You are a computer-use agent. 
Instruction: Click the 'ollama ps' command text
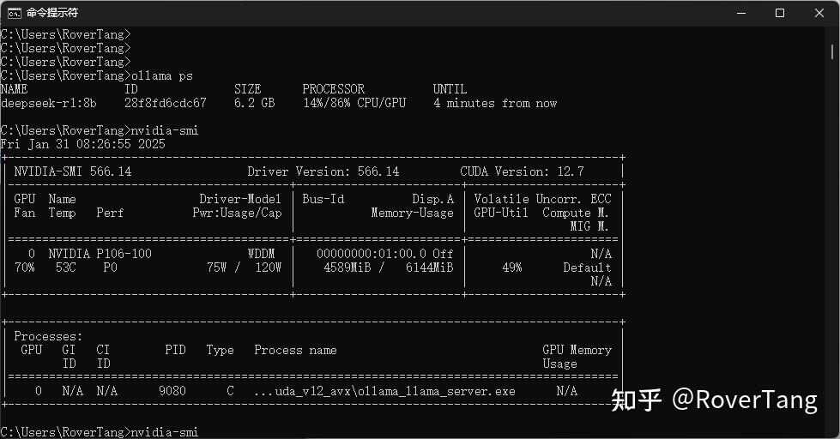click(x=161, y=75)
